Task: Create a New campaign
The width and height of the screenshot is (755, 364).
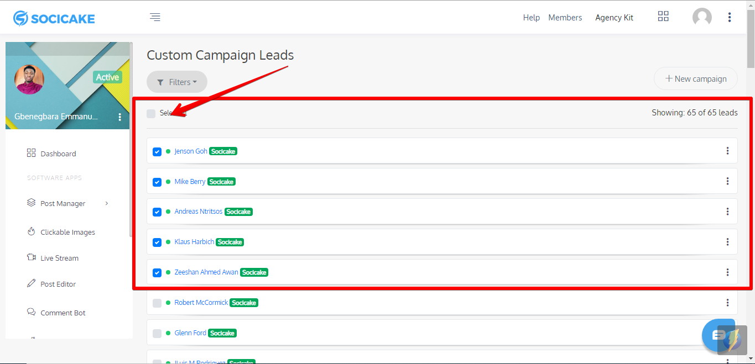Action: [x=696, y=78]
